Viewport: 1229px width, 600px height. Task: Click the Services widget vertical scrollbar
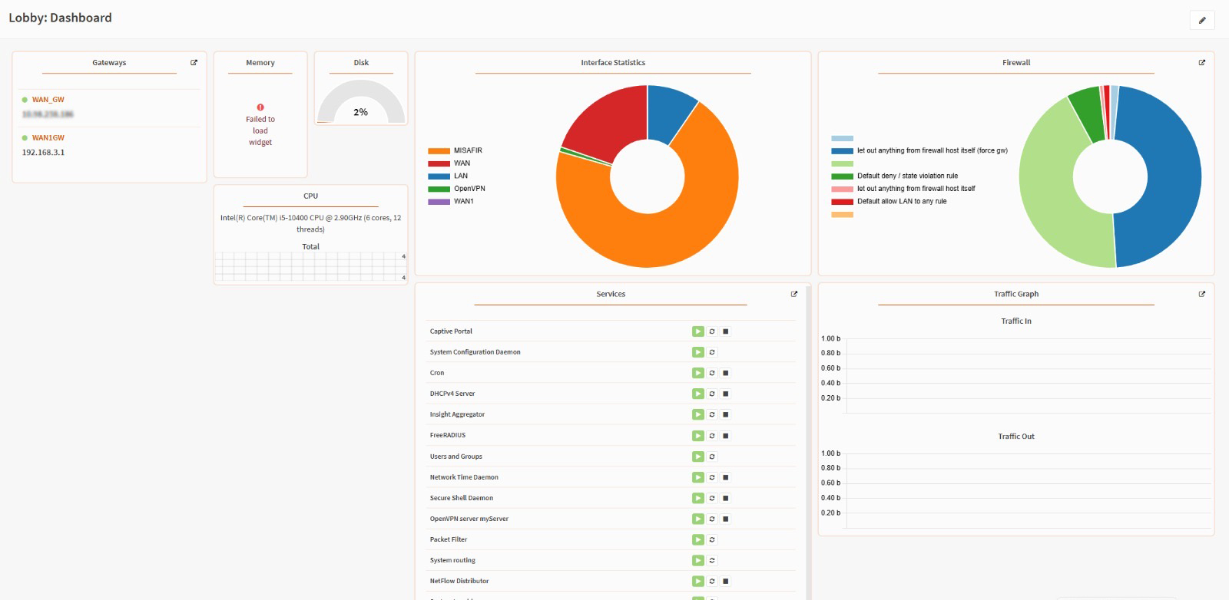click(808, 441)
